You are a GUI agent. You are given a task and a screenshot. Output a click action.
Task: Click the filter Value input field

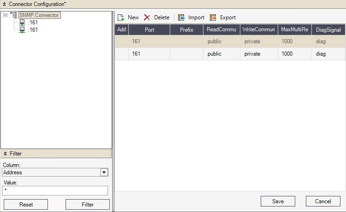pos(55,190)
